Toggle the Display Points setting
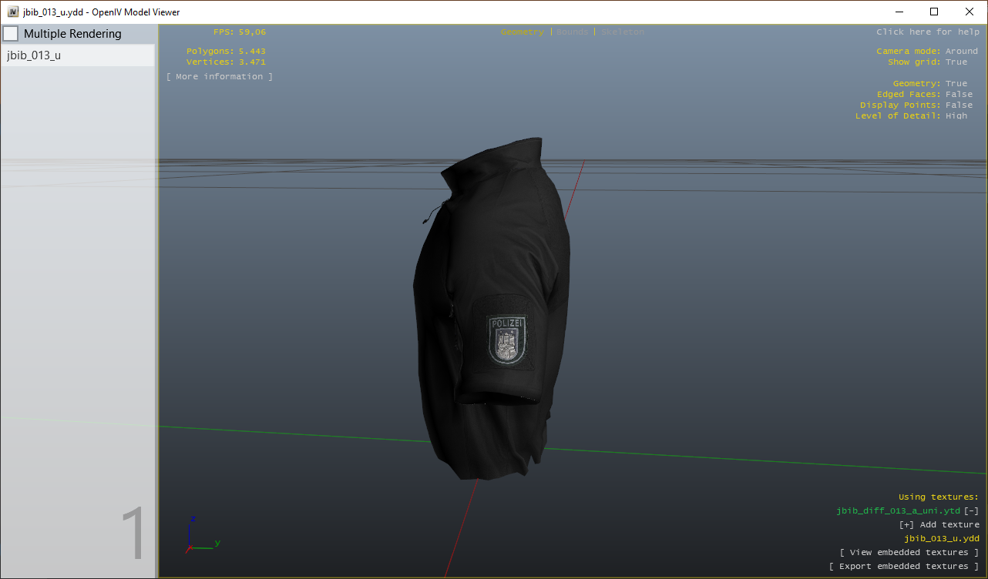The height and width of the screenshot is (579, 988). point(959,105)
